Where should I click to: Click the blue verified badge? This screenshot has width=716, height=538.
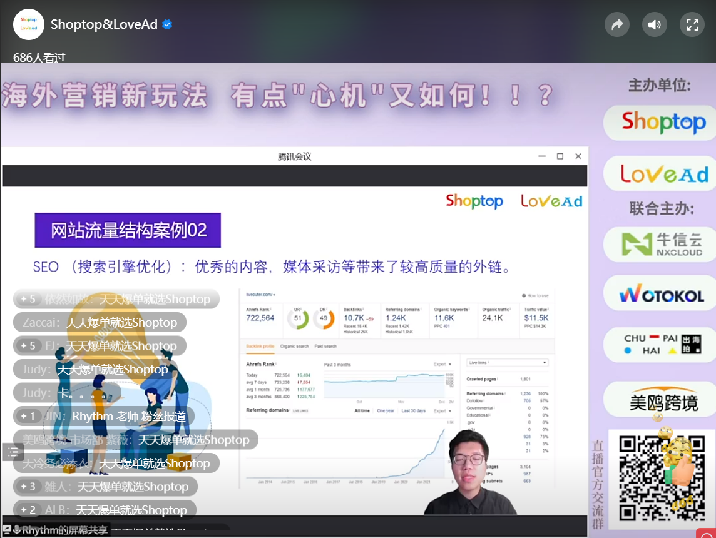[x=167, y=24]
